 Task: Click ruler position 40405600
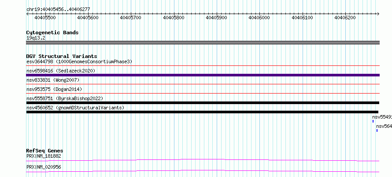click(x=88, y=18)
